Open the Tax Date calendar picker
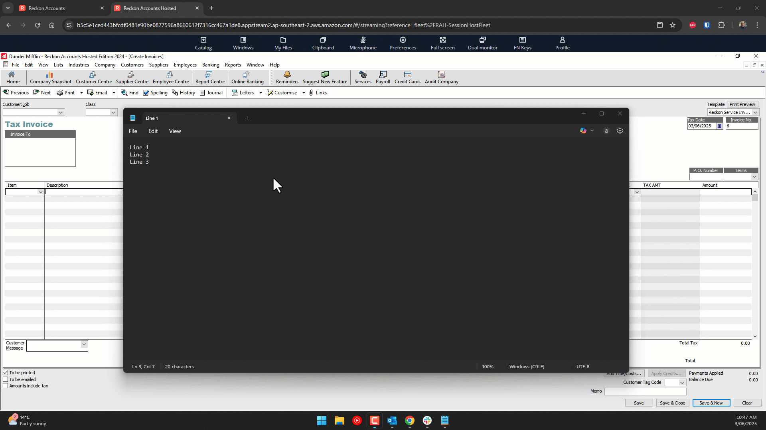766x430 pixels. click(x=719, y=126)
